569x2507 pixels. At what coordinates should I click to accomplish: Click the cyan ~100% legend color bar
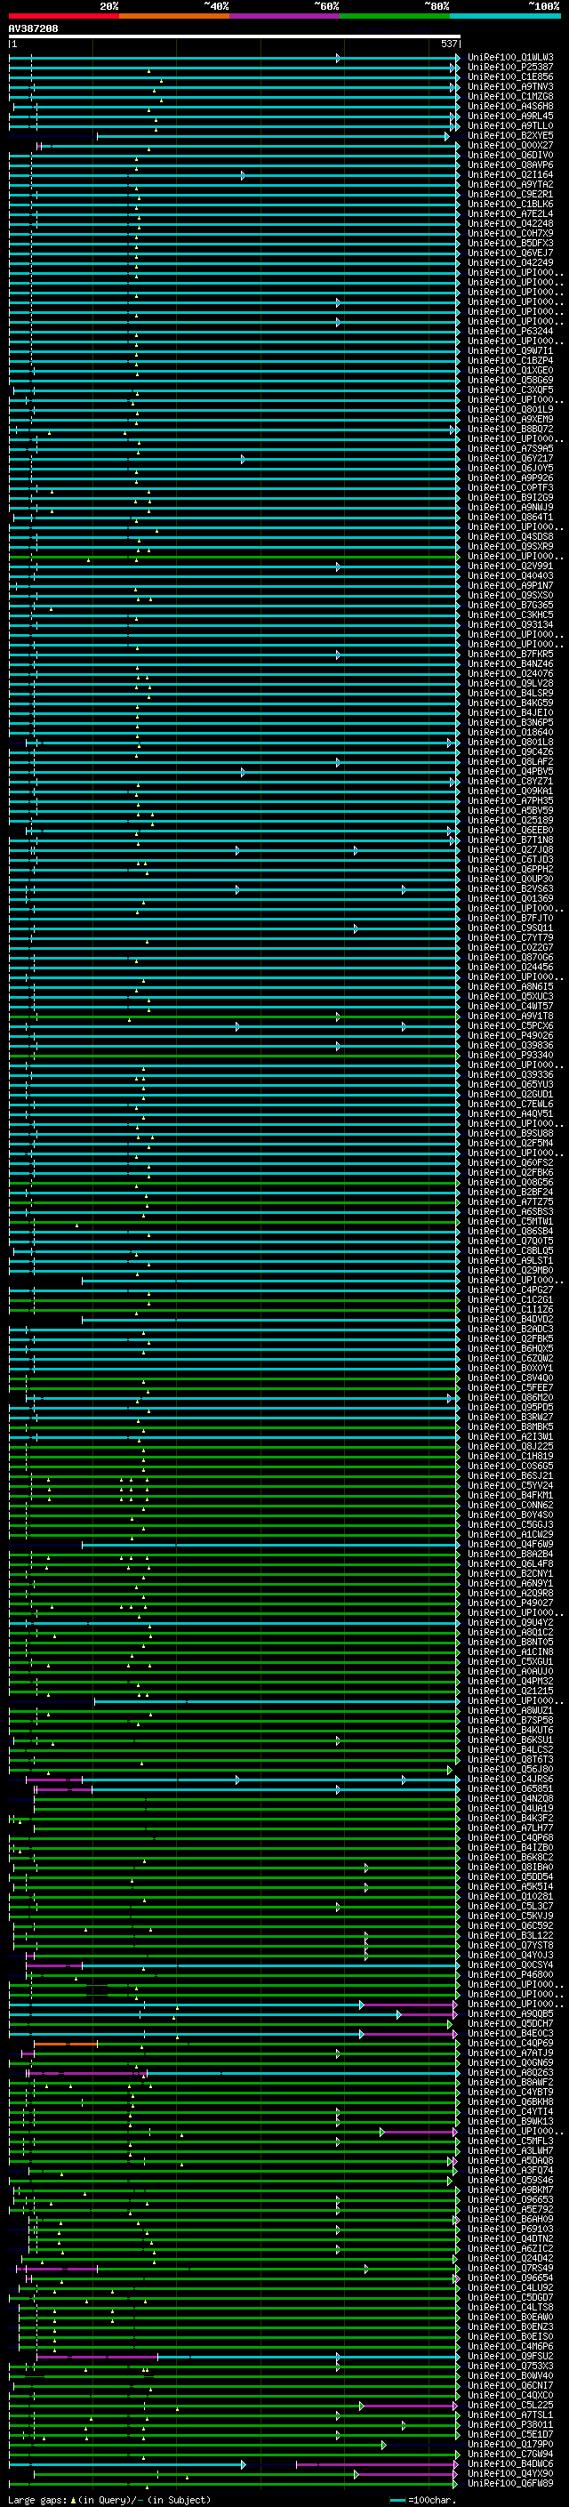click(x=504, y=16)
